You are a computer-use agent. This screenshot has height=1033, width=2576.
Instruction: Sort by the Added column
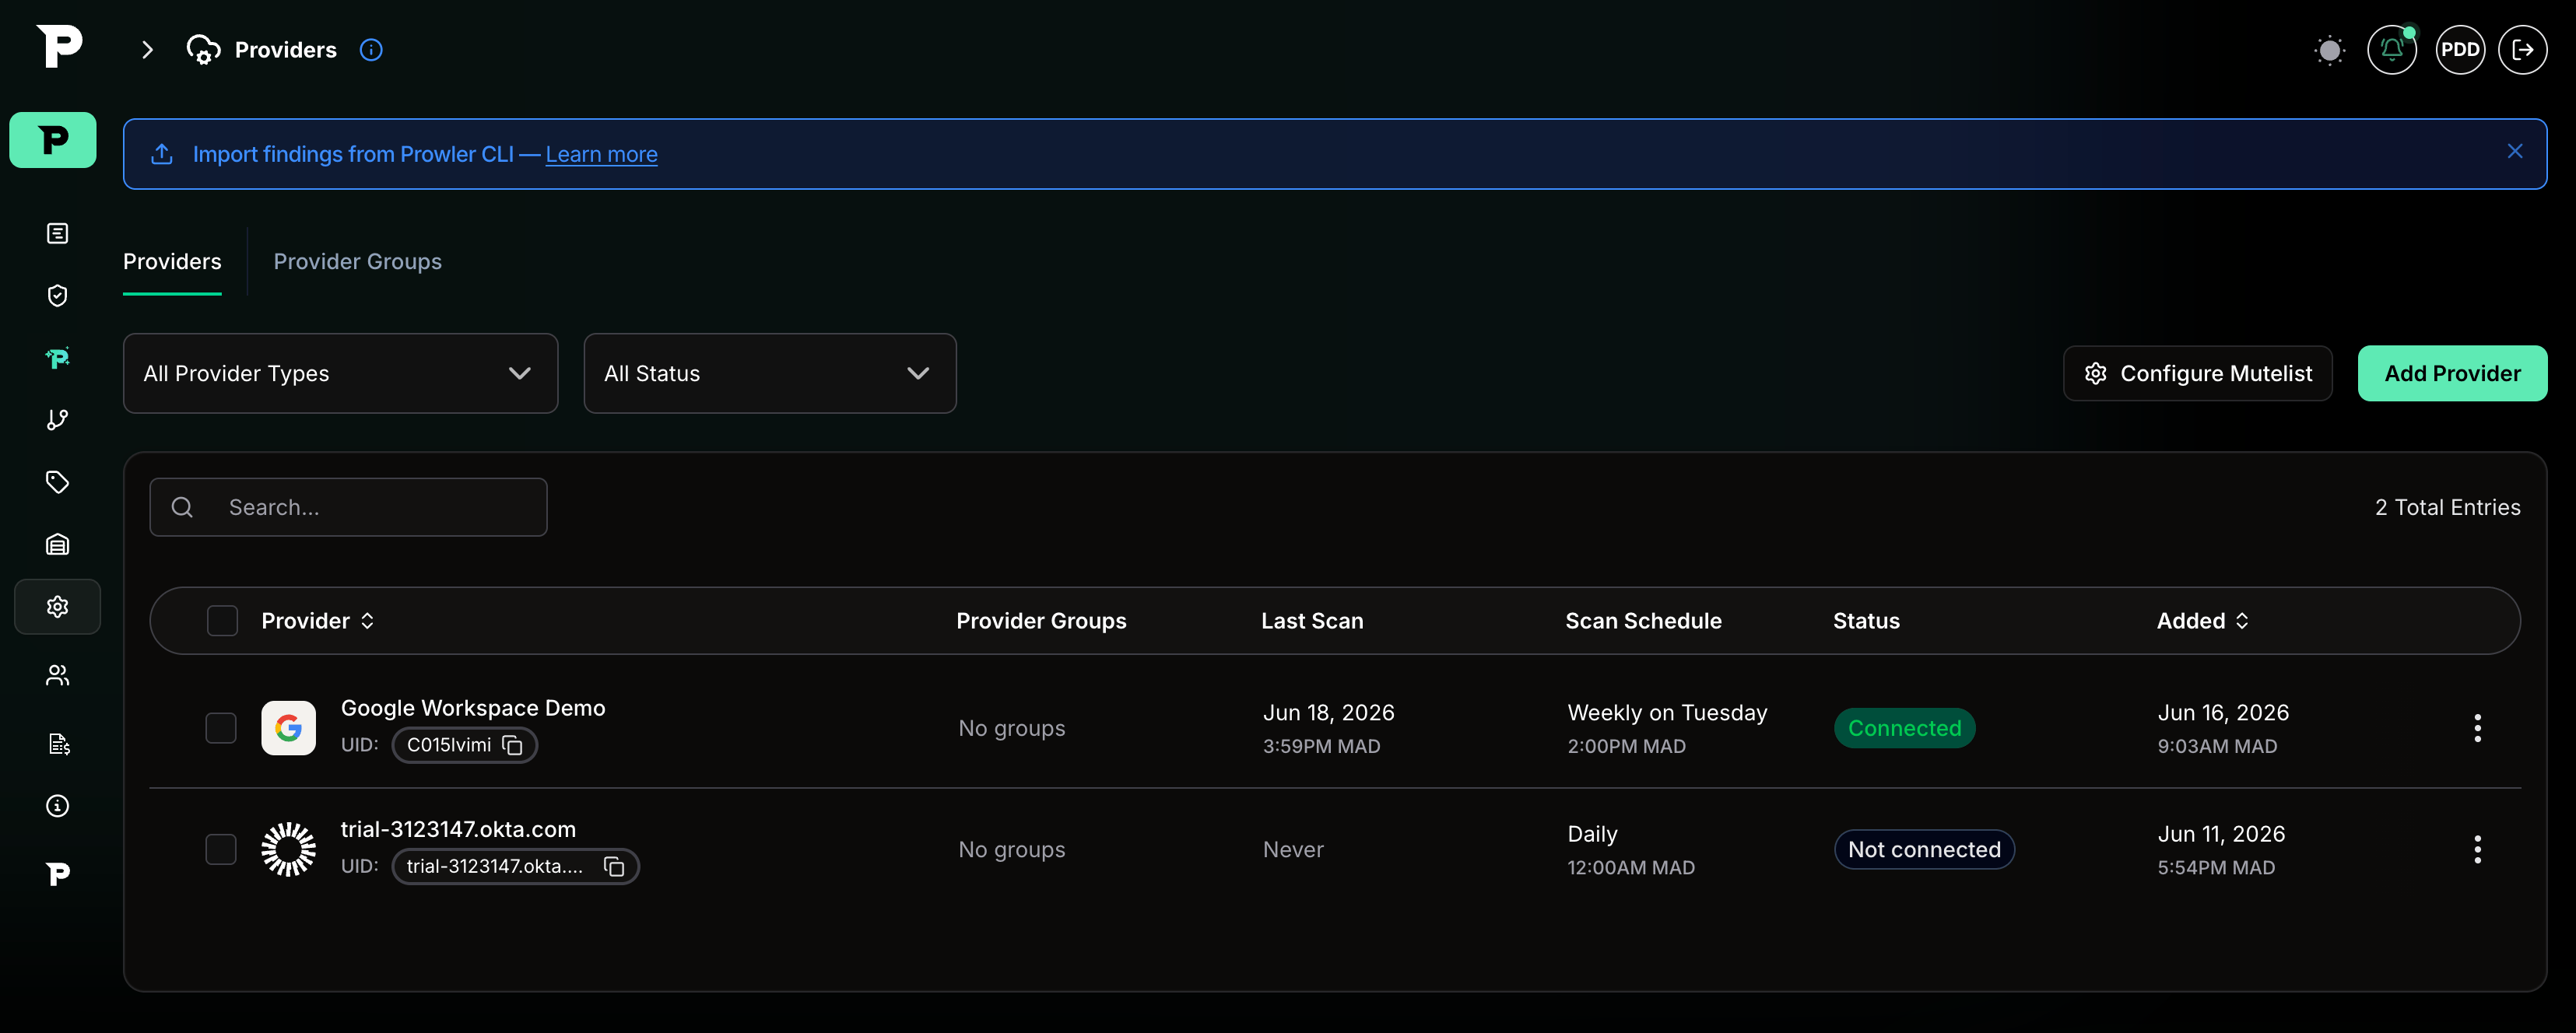click(2202, 621)
